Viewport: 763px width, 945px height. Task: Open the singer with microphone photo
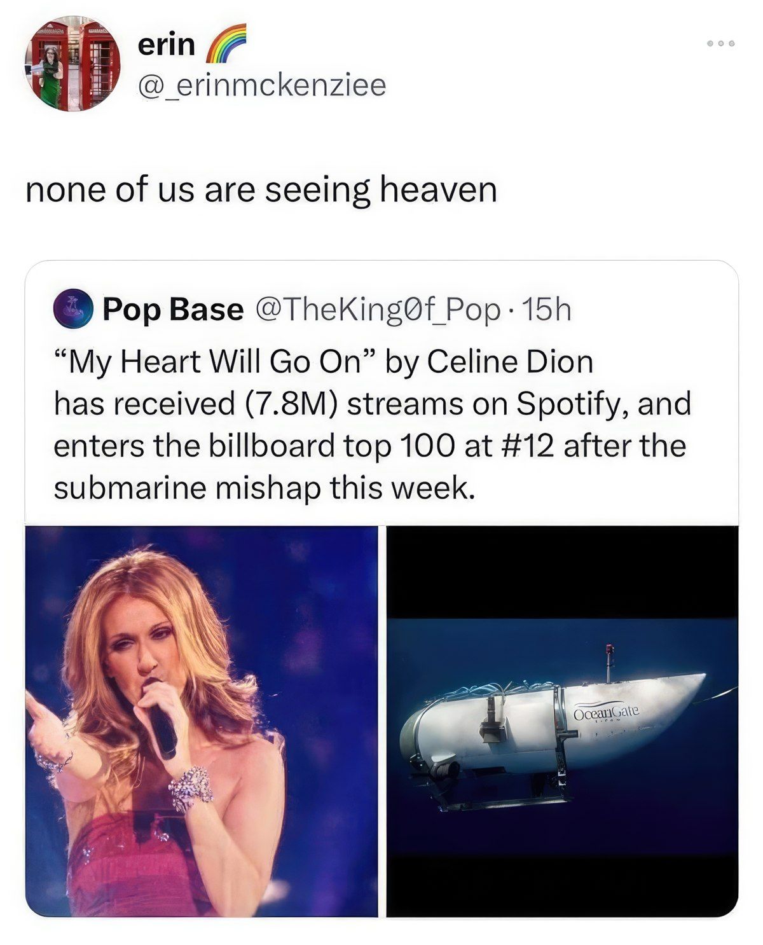pos(201,721)
